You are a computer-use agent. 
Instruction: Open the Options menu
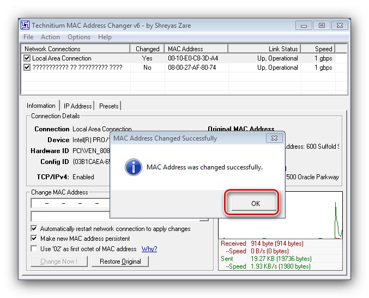tap(79, 37)
